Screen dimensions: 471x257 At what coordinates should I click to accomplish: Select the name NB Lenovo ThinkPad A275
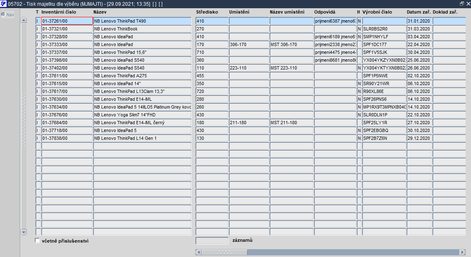142,76
